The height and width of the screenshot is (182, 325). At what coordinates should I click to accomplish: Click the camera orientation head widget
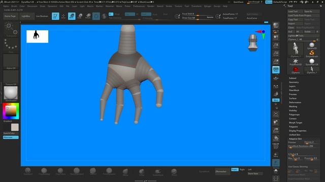253,42
